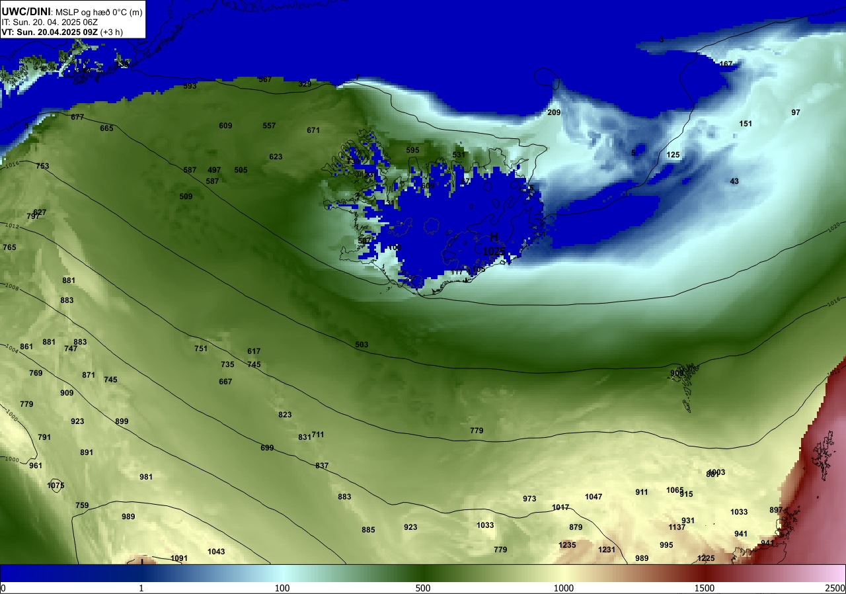Viewport: 846px width, 594px height.
Task: Click the colorbar label 0
Action: 3,588
